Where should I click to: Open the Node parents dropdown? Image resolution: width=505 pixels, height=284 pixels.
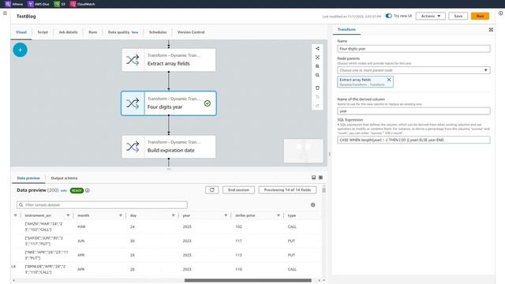413,70
